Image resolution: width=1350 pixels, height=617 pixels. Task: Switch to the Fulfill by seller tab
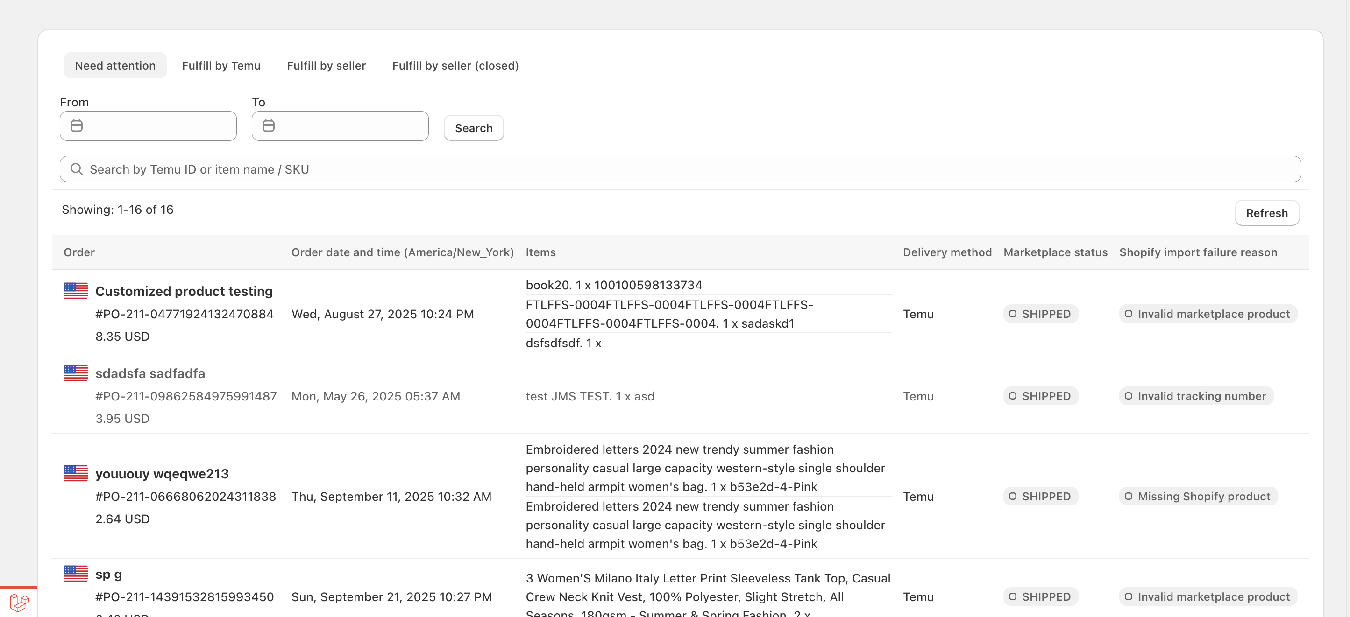click(x=326, y=65)
